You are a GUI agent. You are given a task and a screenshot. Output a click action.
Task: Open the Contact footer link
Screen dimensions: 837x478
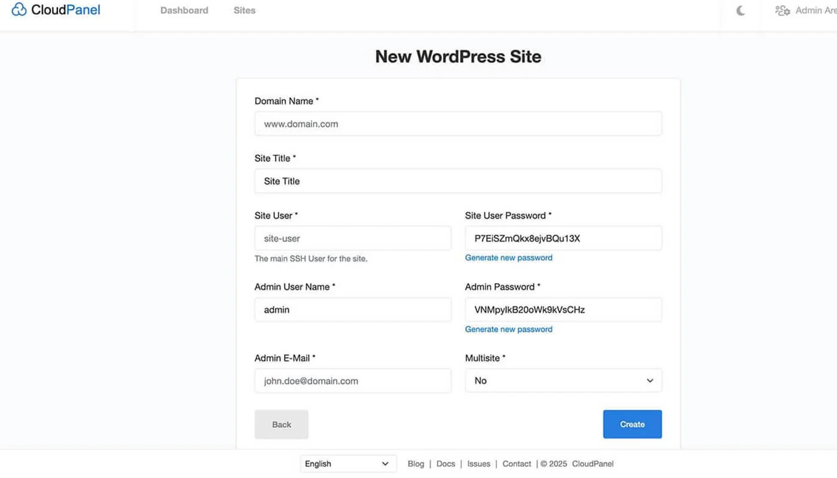516,463
